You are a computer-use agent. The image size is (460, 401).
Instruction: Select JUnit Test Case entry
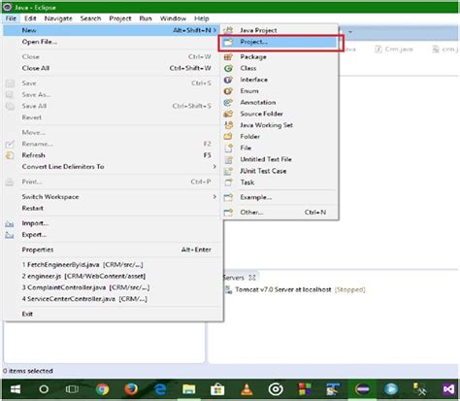coord(279,171)
